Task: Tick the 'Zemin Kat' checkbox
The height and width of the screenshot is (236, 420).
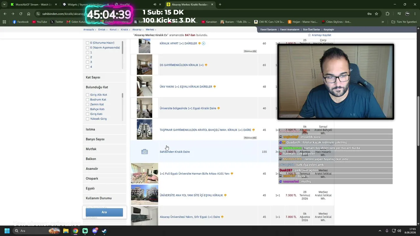Action: click(x=87, y=104)
